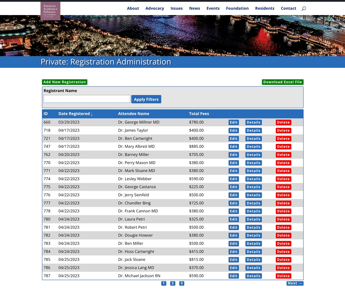Image resolution: width=345 pixels, height=308 pixels.
Task: Delete Dr. Frank Cannon MD entry
Action: tap(284, 211)
